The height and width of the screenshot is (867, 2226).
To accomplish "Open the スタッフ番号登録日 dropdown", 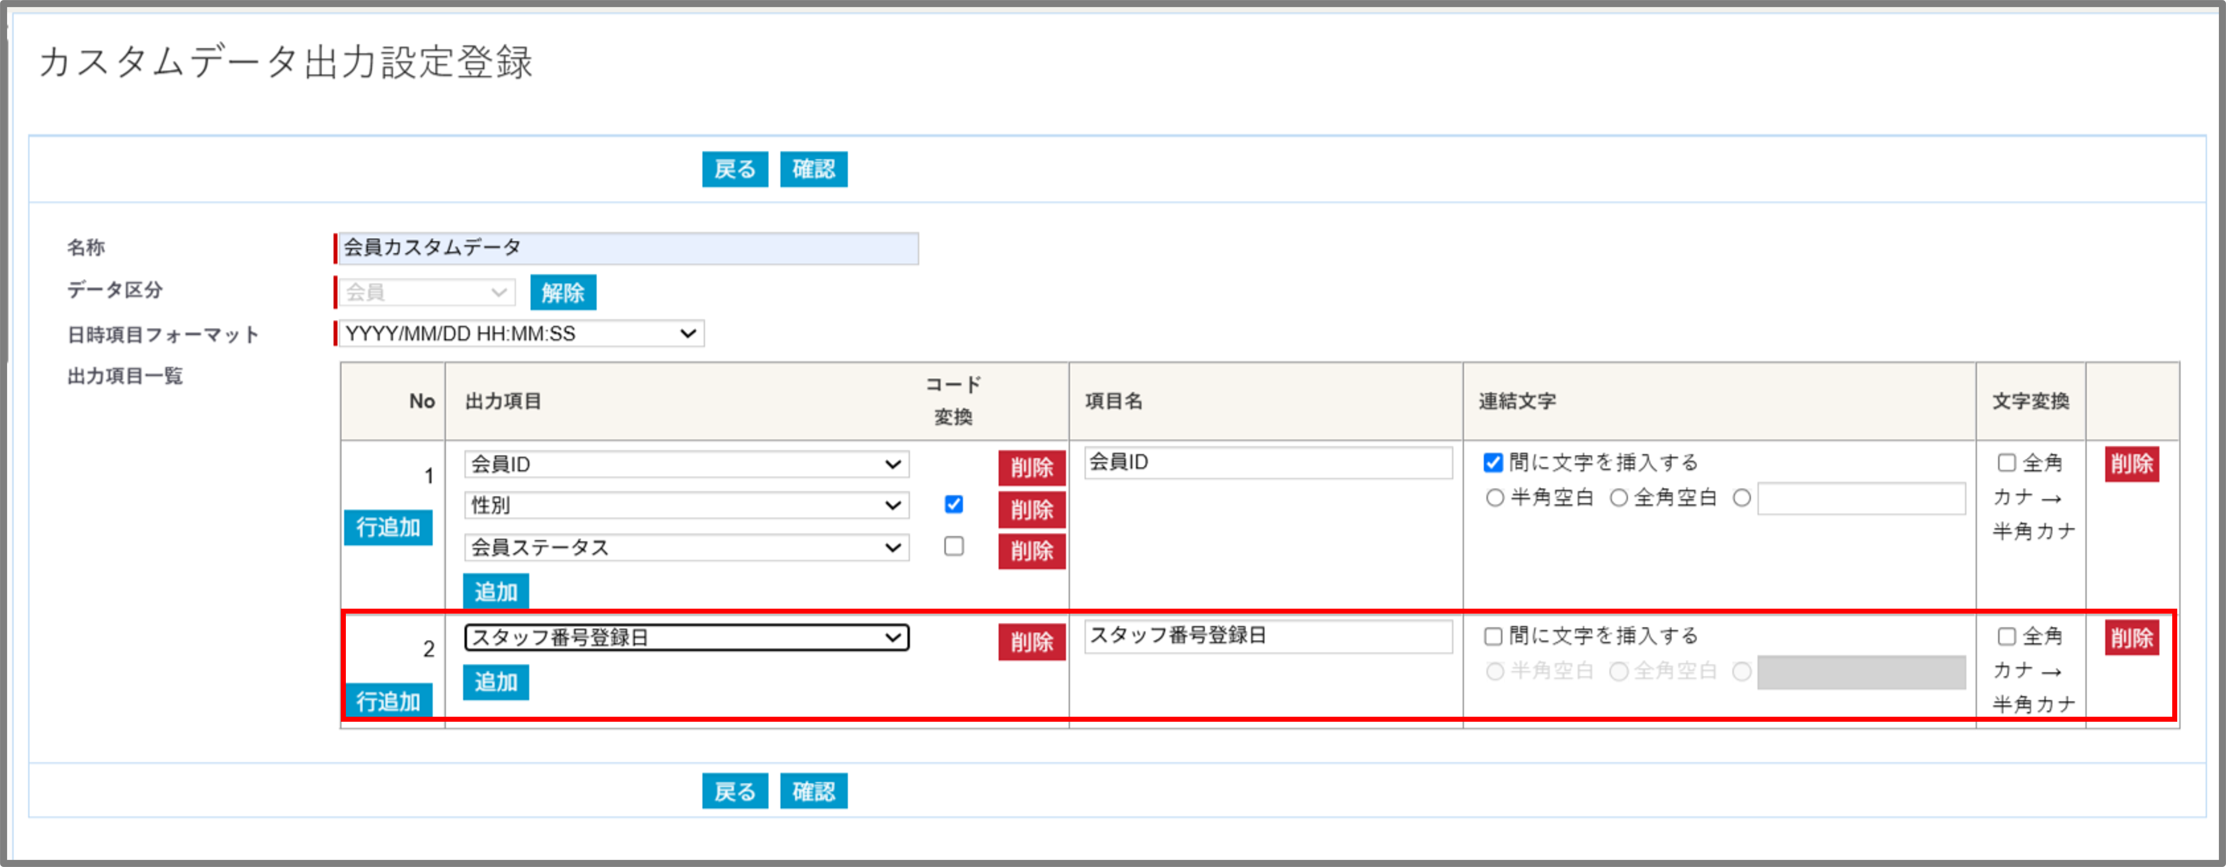I will tap(686, 637).
